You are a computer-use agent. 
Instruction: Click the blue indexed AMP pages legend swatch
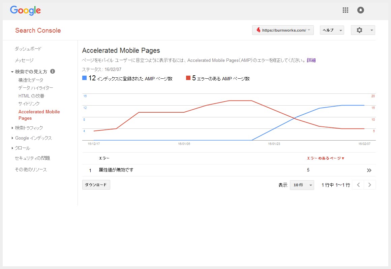(85, 78)
